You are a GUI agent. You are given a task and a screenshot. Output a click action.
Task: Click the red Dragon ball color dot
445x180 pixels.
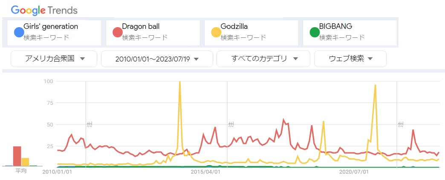click(x=118, y=32)
